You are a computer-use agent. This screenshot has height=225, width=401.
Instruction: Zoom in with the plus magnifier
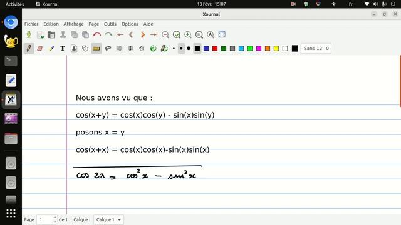(188, 35)
